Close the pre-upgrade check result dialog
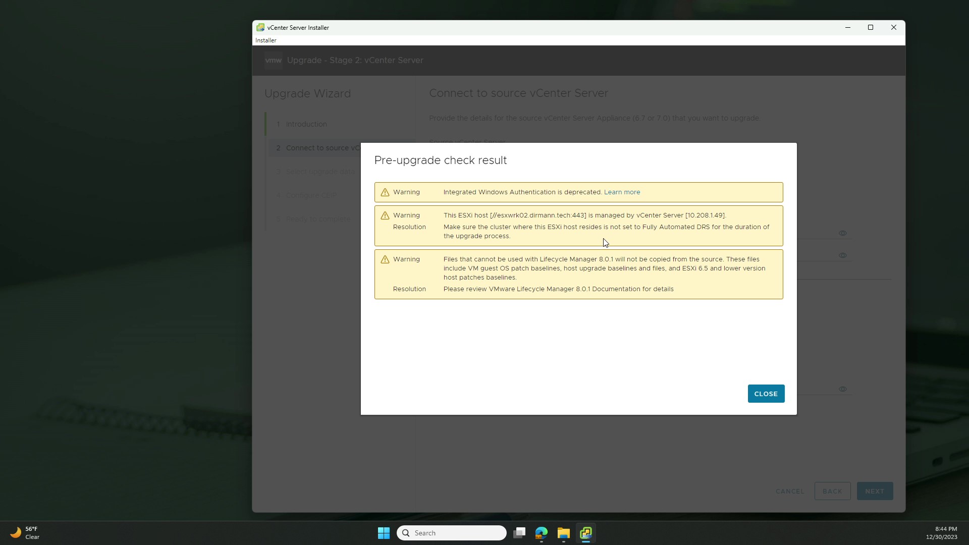The width and height of the screenshot is (969, 545). point(766,394)
